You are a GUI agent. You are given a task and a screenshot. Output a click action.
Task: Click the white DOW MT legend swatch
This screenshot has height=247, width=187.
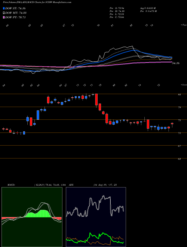coord(4,13)
